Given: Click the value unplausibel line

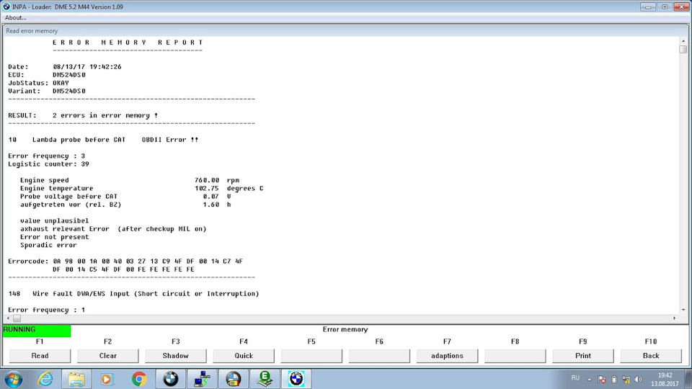Looking at the screenshot, I should click(x=54, y=221).
